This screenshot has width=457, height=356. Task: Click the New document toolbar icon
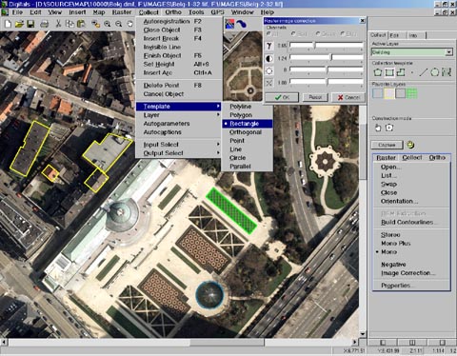tap(9, 24)
